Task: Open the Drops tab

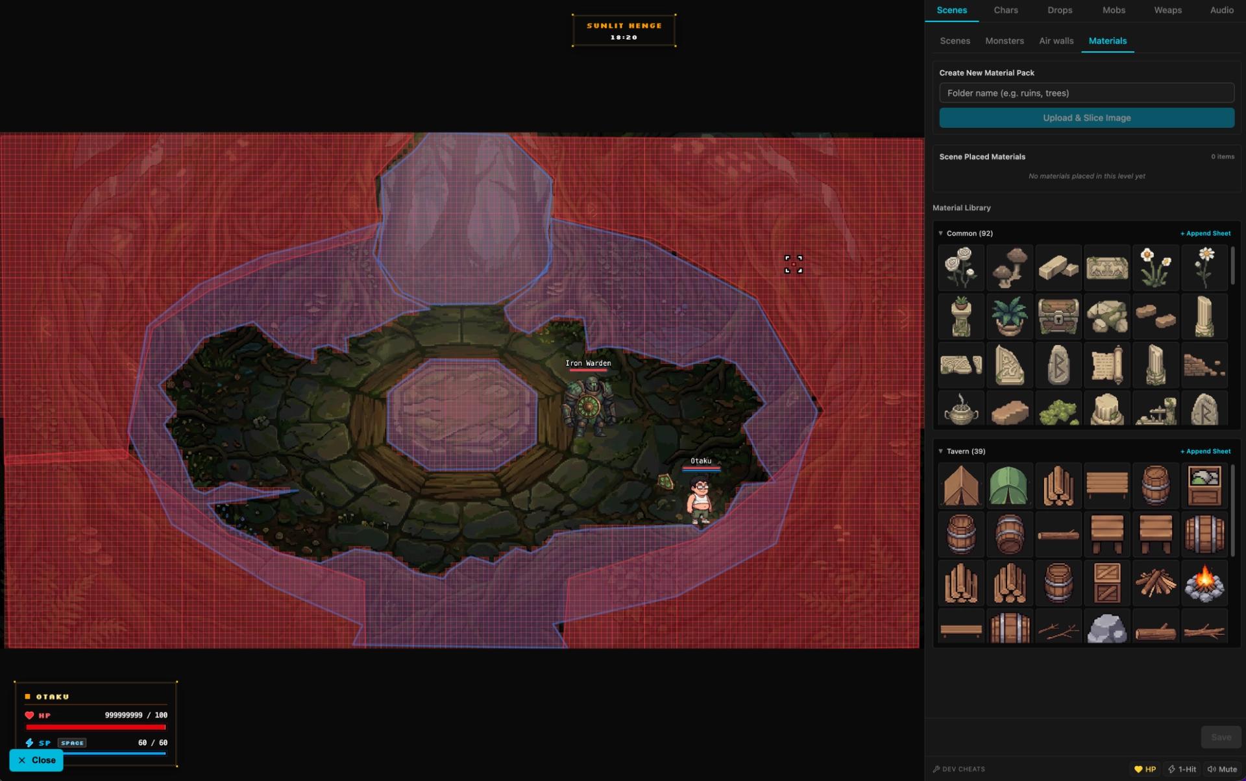Action: pyautogui.click(x=1060, y=10)
